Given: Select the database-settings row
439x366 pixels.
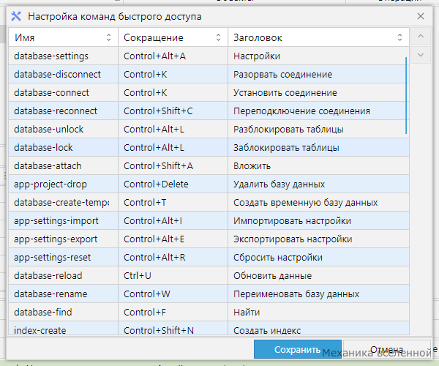Looking at the screenshot, I should click(x=209, y=56).
